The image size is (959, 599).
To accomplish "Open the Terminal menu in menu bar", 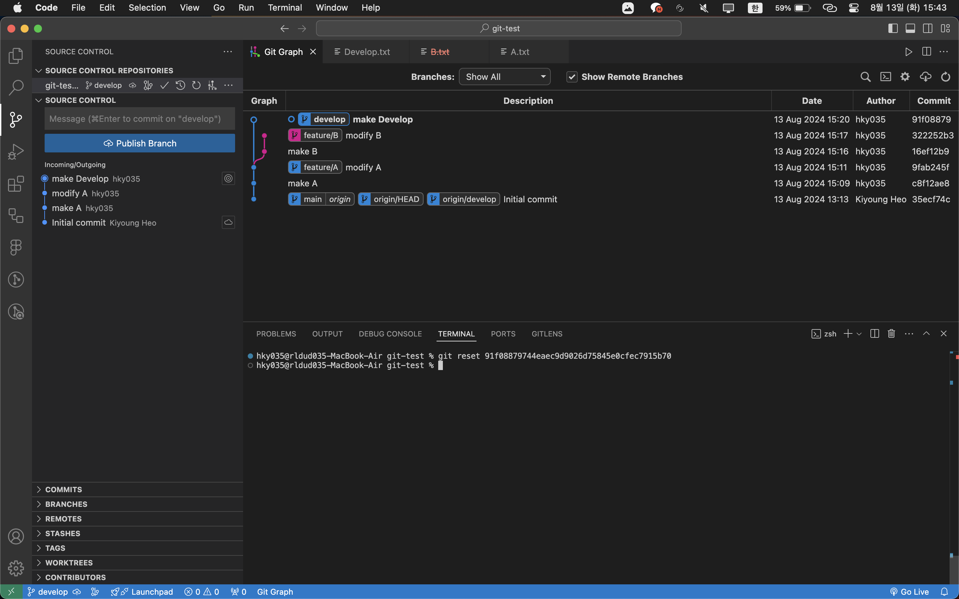I will point(284,8).
